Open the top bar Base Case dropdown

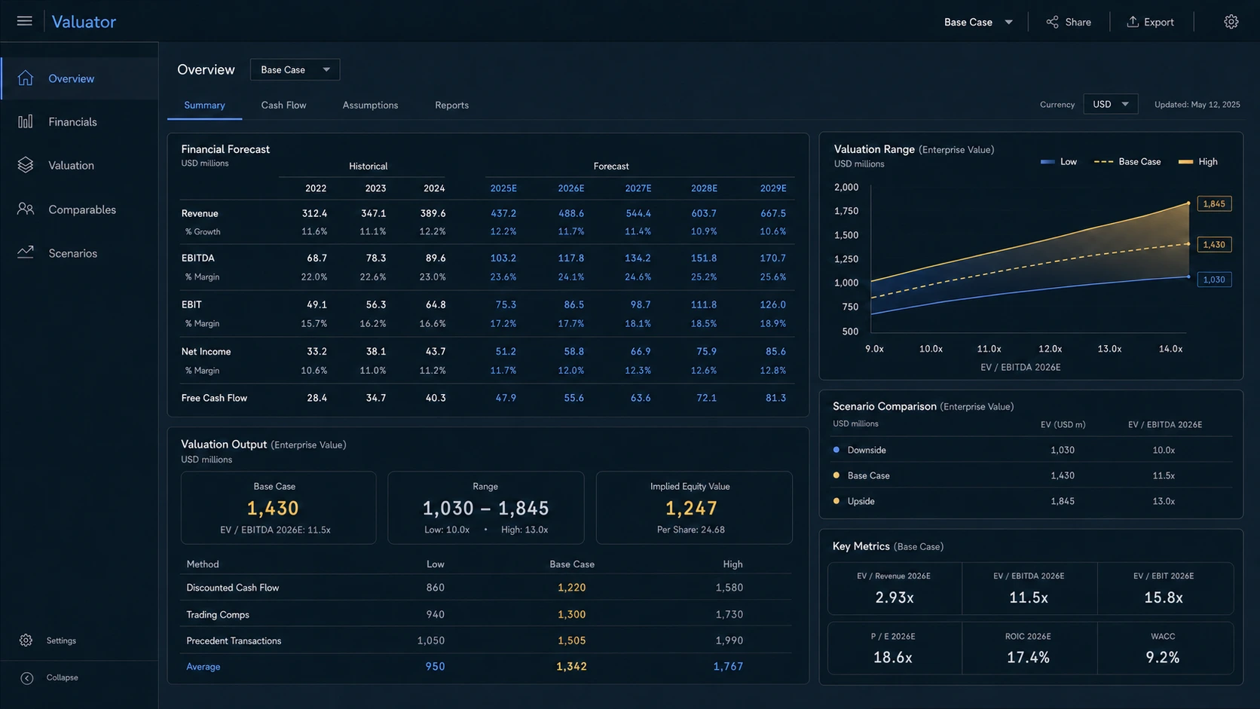tap(978, 22)
